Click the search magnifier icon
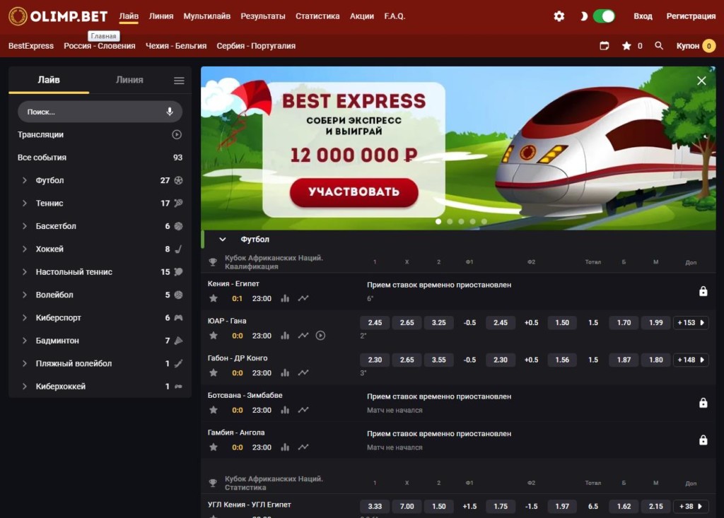The height and width of the screenshot is (518, 724). (x=659, y=46)
